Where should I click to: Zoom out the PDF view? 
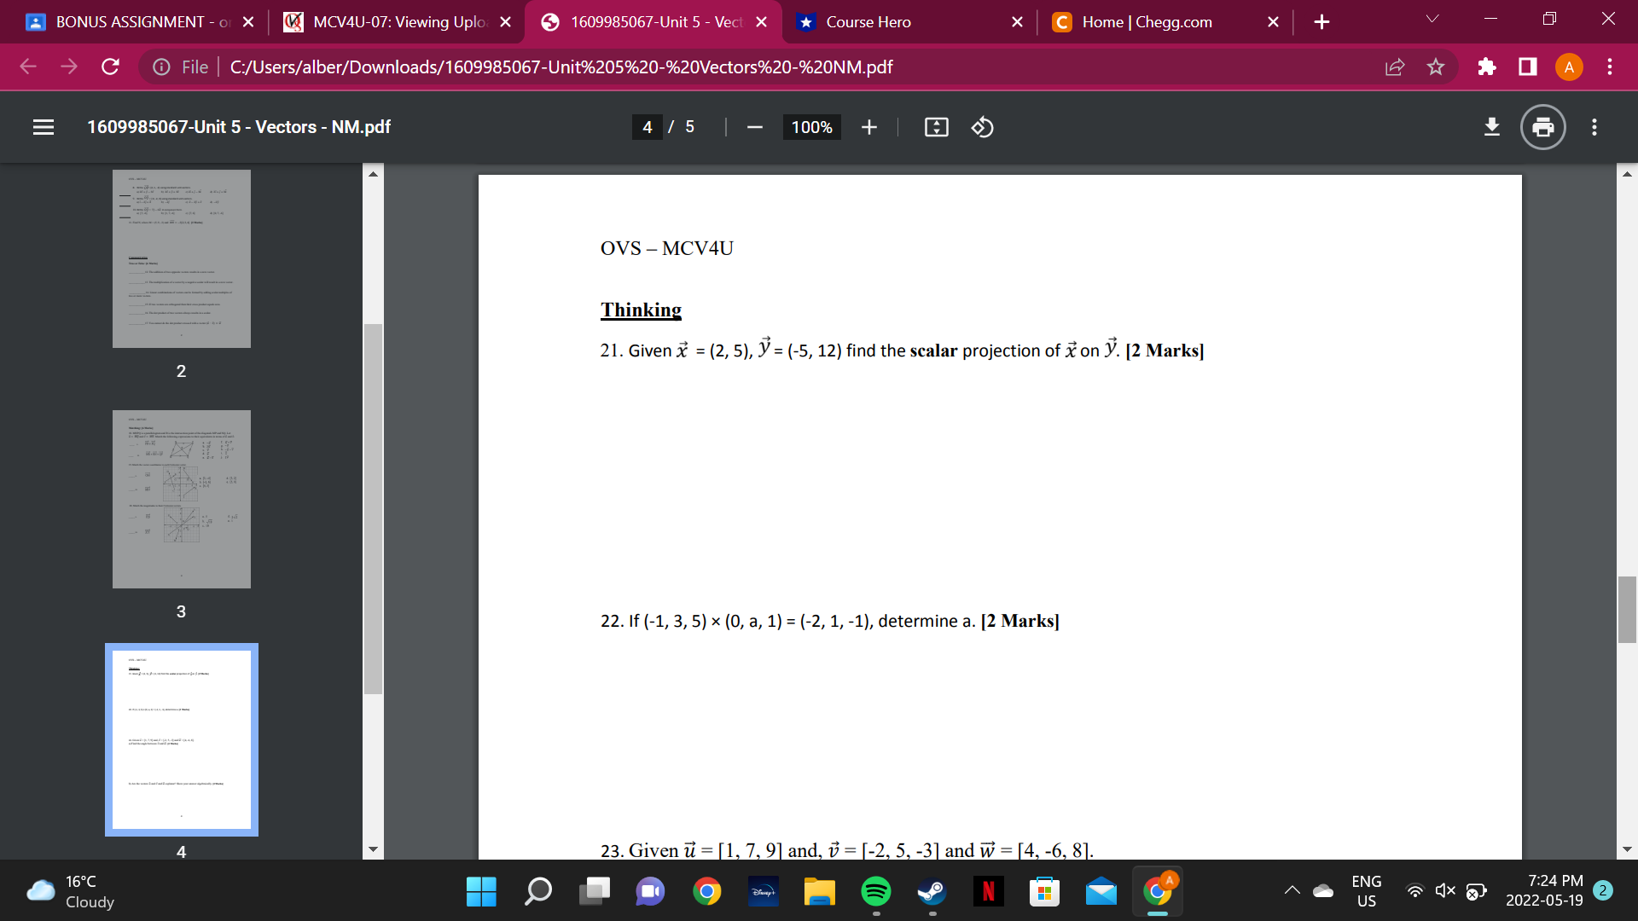coord(754,127)
